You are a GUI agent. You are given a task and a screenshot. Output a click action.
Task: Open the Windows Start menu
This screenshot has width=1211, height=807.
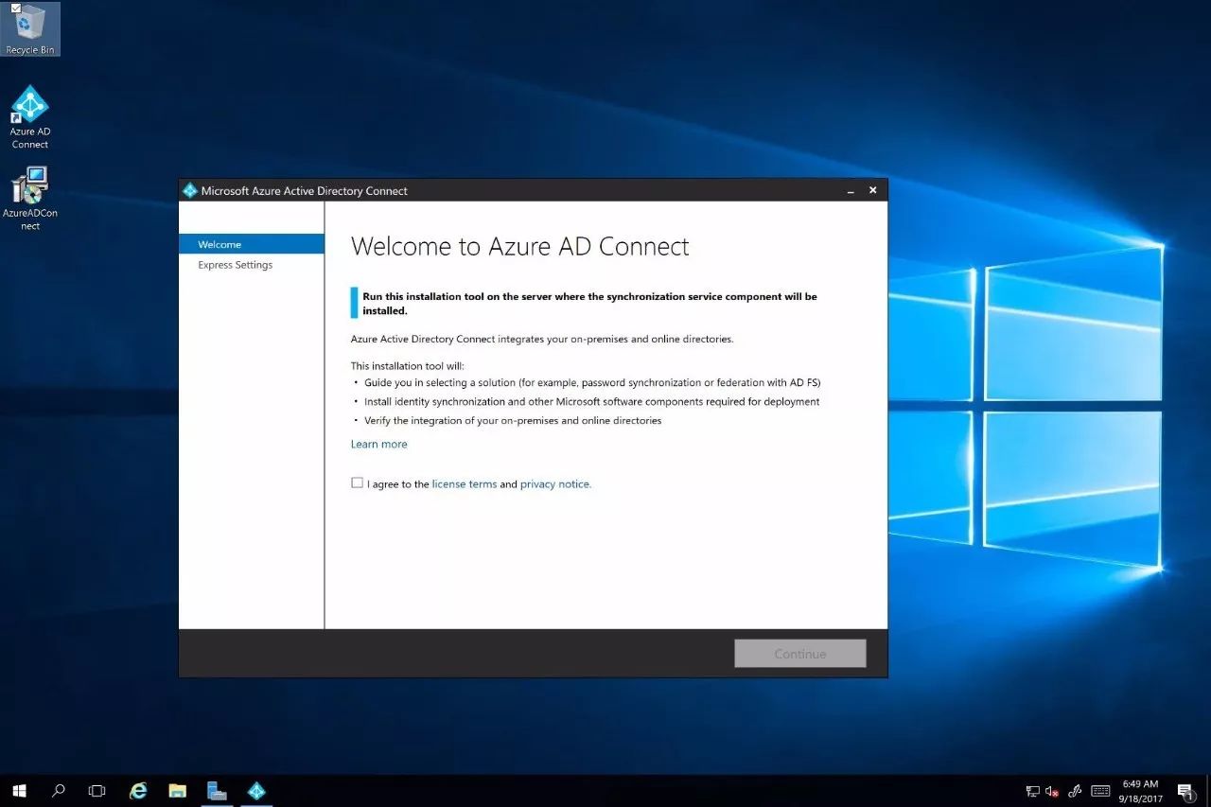click(x=19, y=791)
